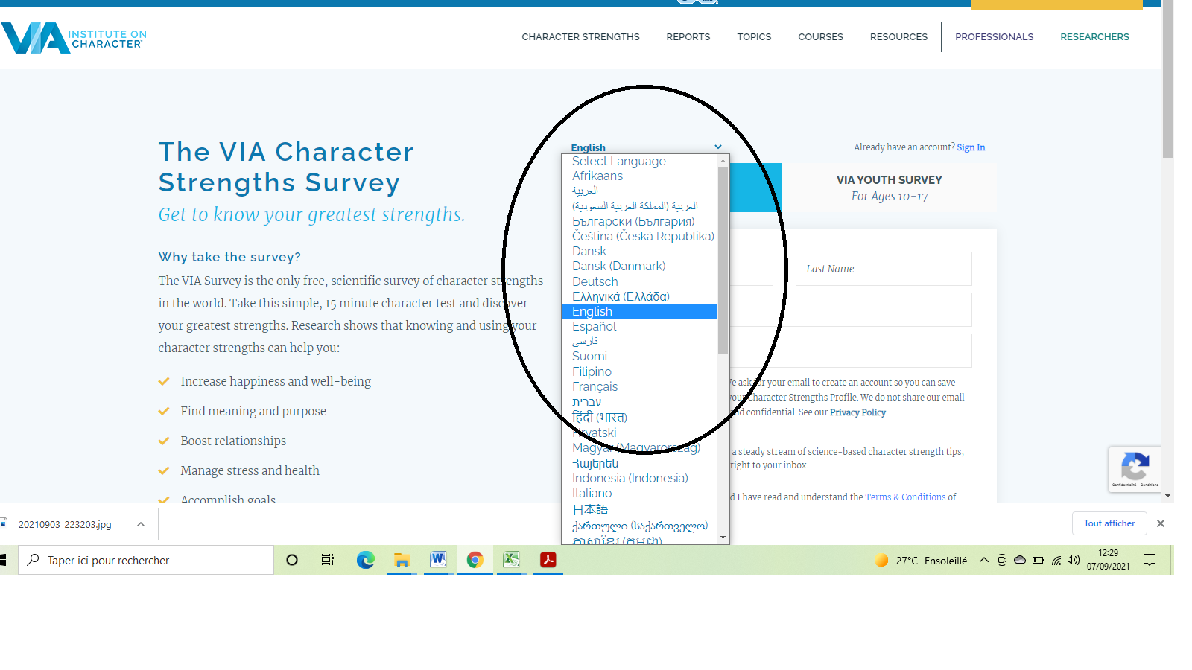This screenshot has height=670, width=1192.
Task: Open Task View in the taskbar
Action: [328, 560]
